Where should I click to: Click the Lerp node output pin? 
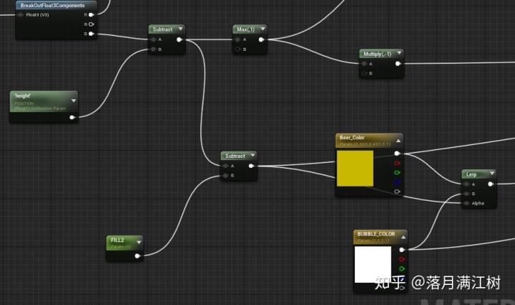click(x=491, y=184)
